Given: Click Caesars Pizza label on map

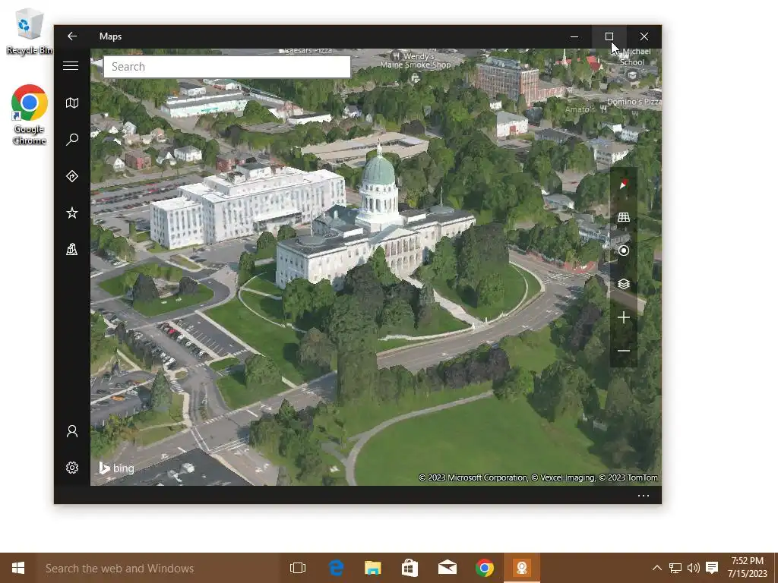Looking at the screenshot, I should [308, 51].
